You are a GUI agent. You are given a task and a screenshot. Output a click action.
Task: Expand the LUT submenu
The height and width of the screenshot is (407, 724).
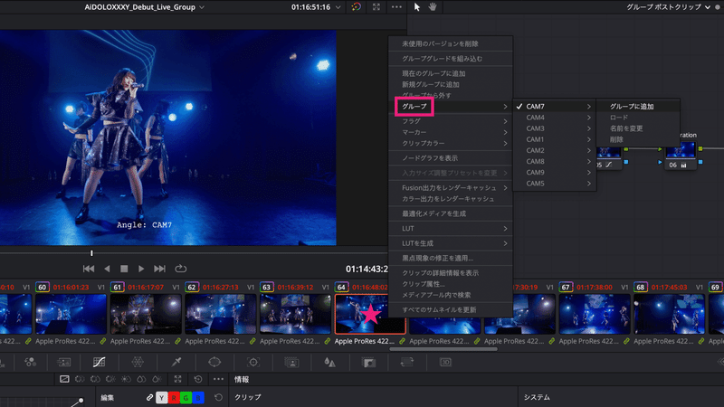point(450,229)
